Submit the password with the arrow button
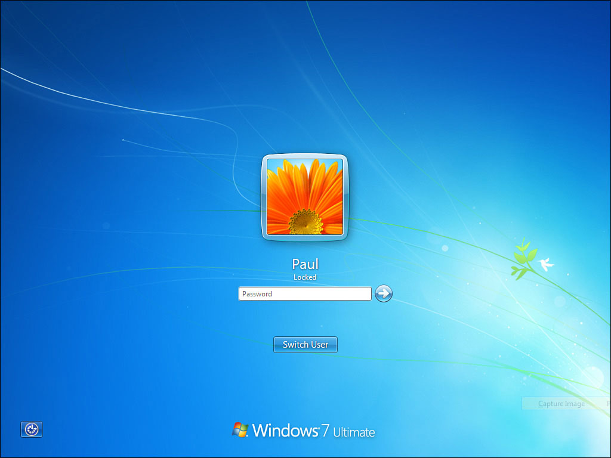Viewport: 611px width, 458px height. (383, 293)
